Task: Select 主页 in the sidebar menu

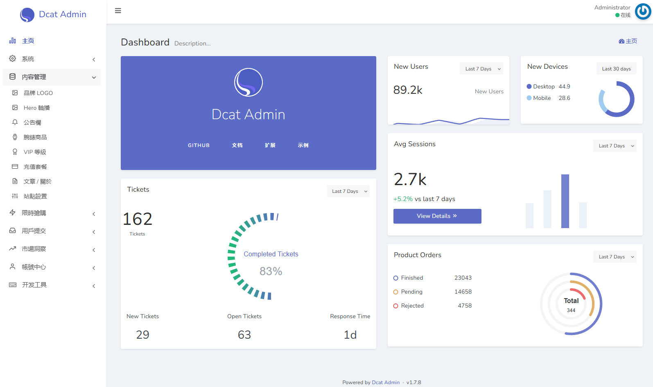Action: [x=52, y=41]
